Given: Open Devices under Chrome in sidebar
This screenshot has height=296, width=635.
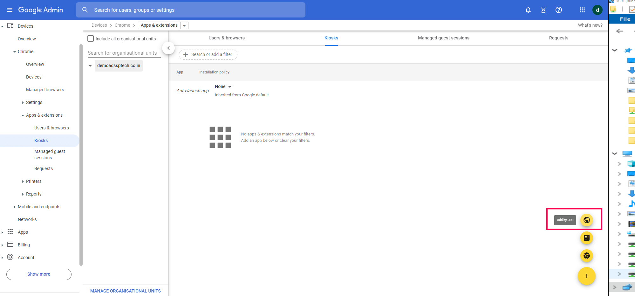Looking at the screenshot, I should click(x=34, y=77).
